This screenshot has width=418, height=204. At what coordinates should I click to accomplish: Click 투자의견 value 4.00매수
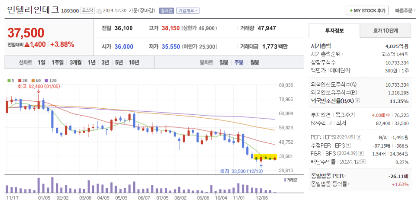tap(381, 116)
